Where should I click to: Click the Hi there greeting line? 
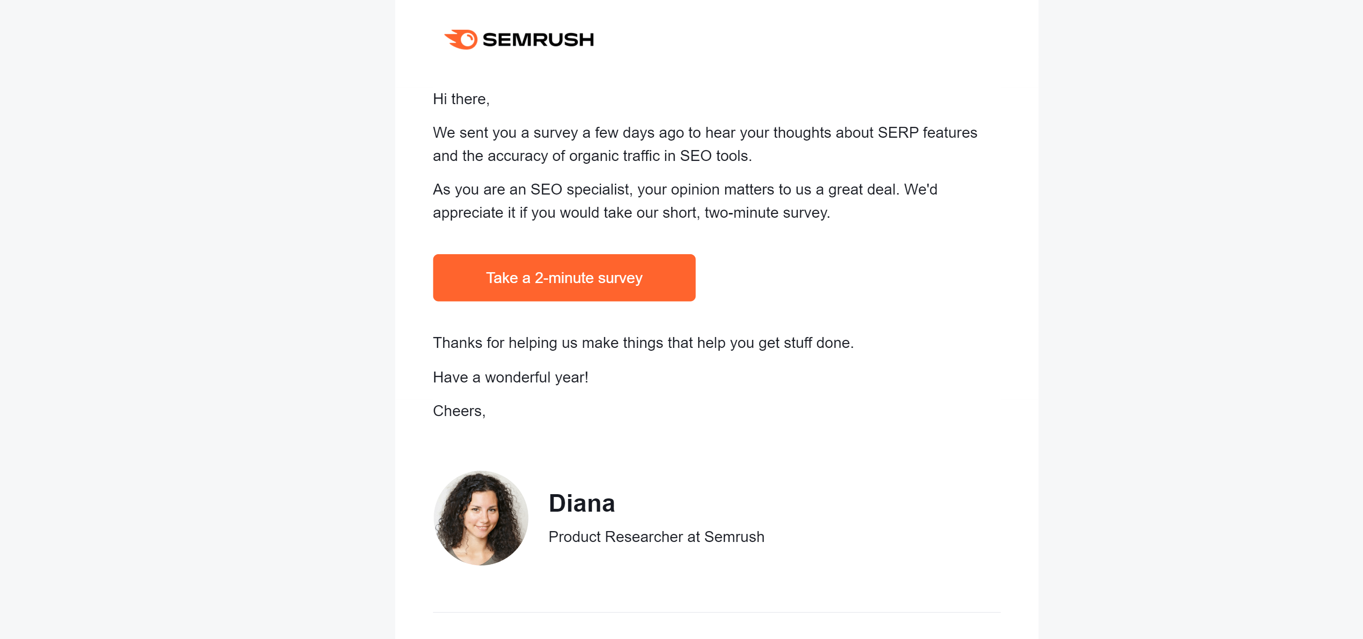(x=461, y=99)
